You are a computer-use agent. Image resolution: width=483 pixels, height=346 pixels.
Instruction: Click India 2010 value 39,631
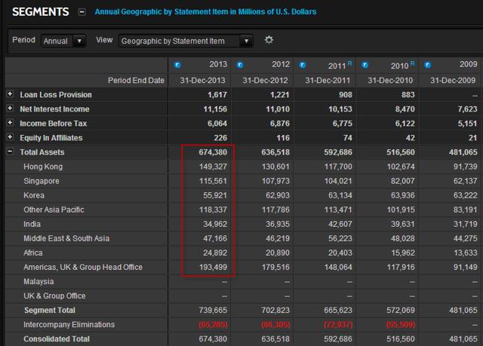pyautogui.click(x=402, y=224)
